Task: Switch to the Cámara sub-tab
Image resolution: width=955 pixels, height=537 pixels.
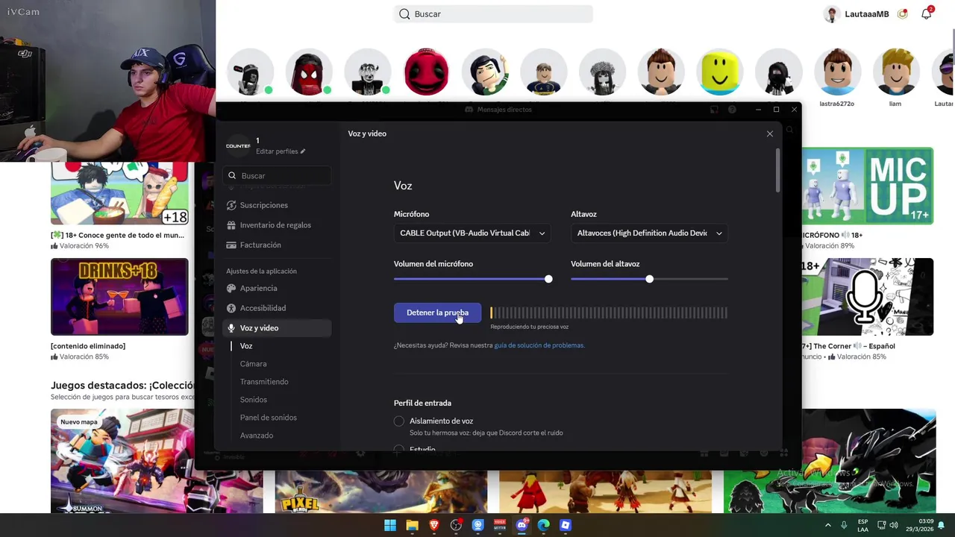Action: pos(253,364)
